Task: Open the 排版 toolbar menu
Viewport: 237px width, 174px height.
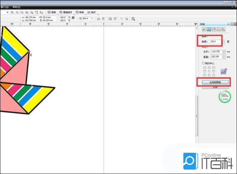Action: (x=52, y=12)
